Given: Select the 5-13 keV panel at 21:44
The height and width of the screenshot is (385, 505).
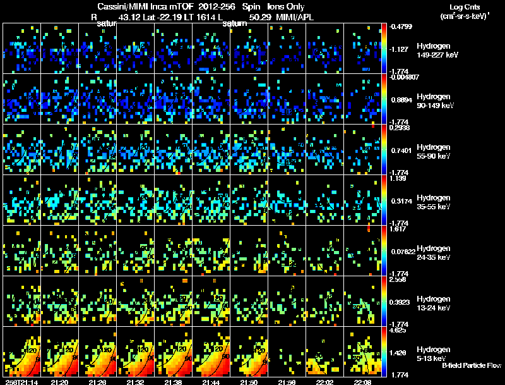Looking at the screenshot, I should (x=211, y=351).
